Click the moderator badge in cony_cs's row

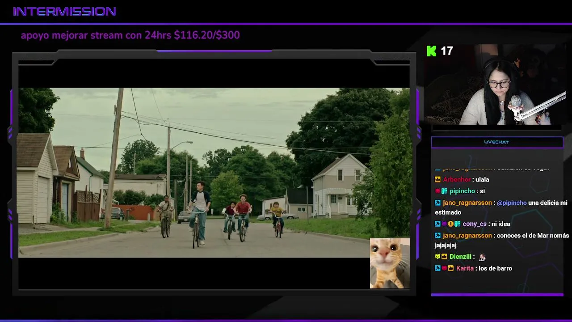coord(437,224)
